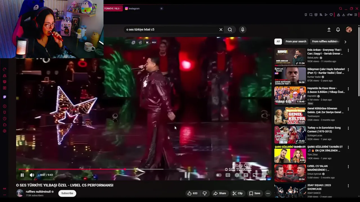The image size is (360, 202).
Task: Open options for Enis Arıkan video
Action: tap(348, 50)
